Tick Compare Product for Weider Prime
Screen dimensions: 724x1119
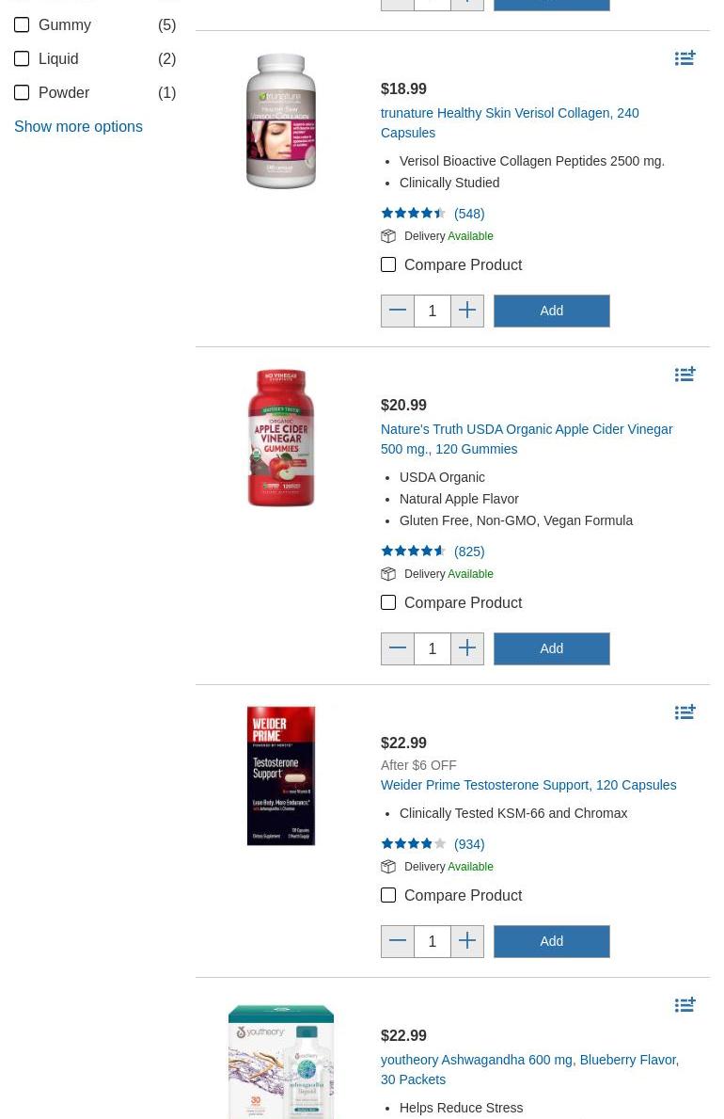coord(388,895)
